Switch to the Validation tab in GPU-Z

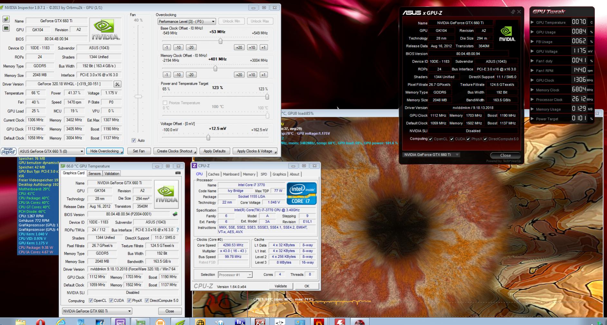[112, 173]
